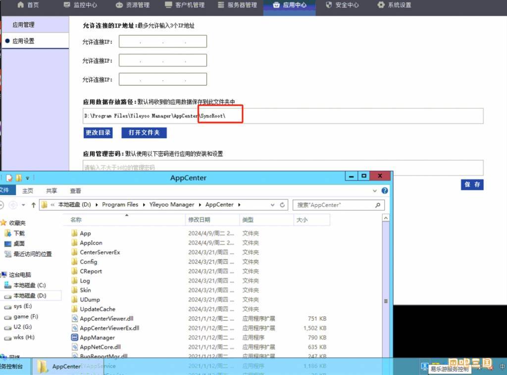Open the 首页 home tab
Screen dimensions: 507x375
pyautogui.click(x=28, y=5)
